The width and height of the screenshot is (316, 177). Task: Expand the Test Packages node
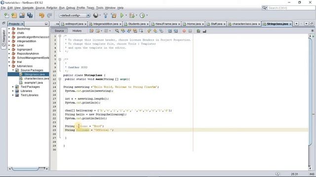pos(13,87)
